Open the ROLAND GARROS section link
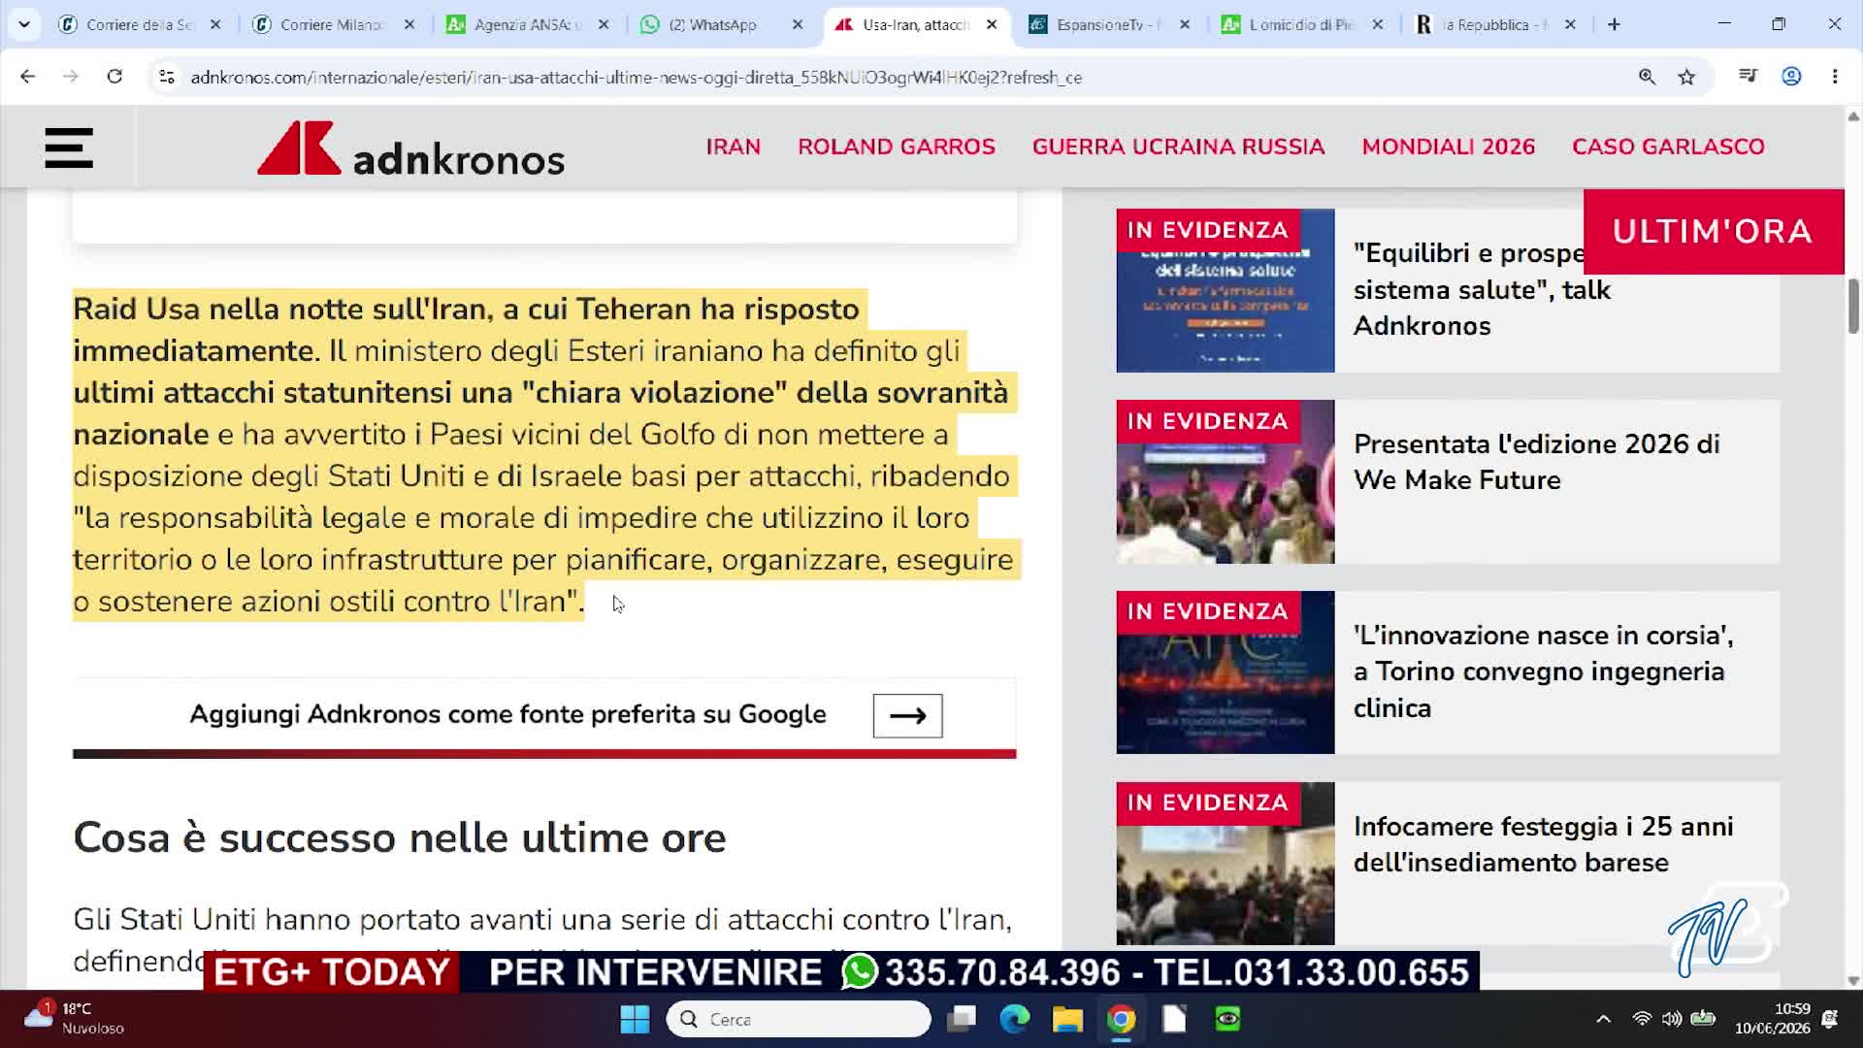Screen dimensions: 1863x1048 897,147
